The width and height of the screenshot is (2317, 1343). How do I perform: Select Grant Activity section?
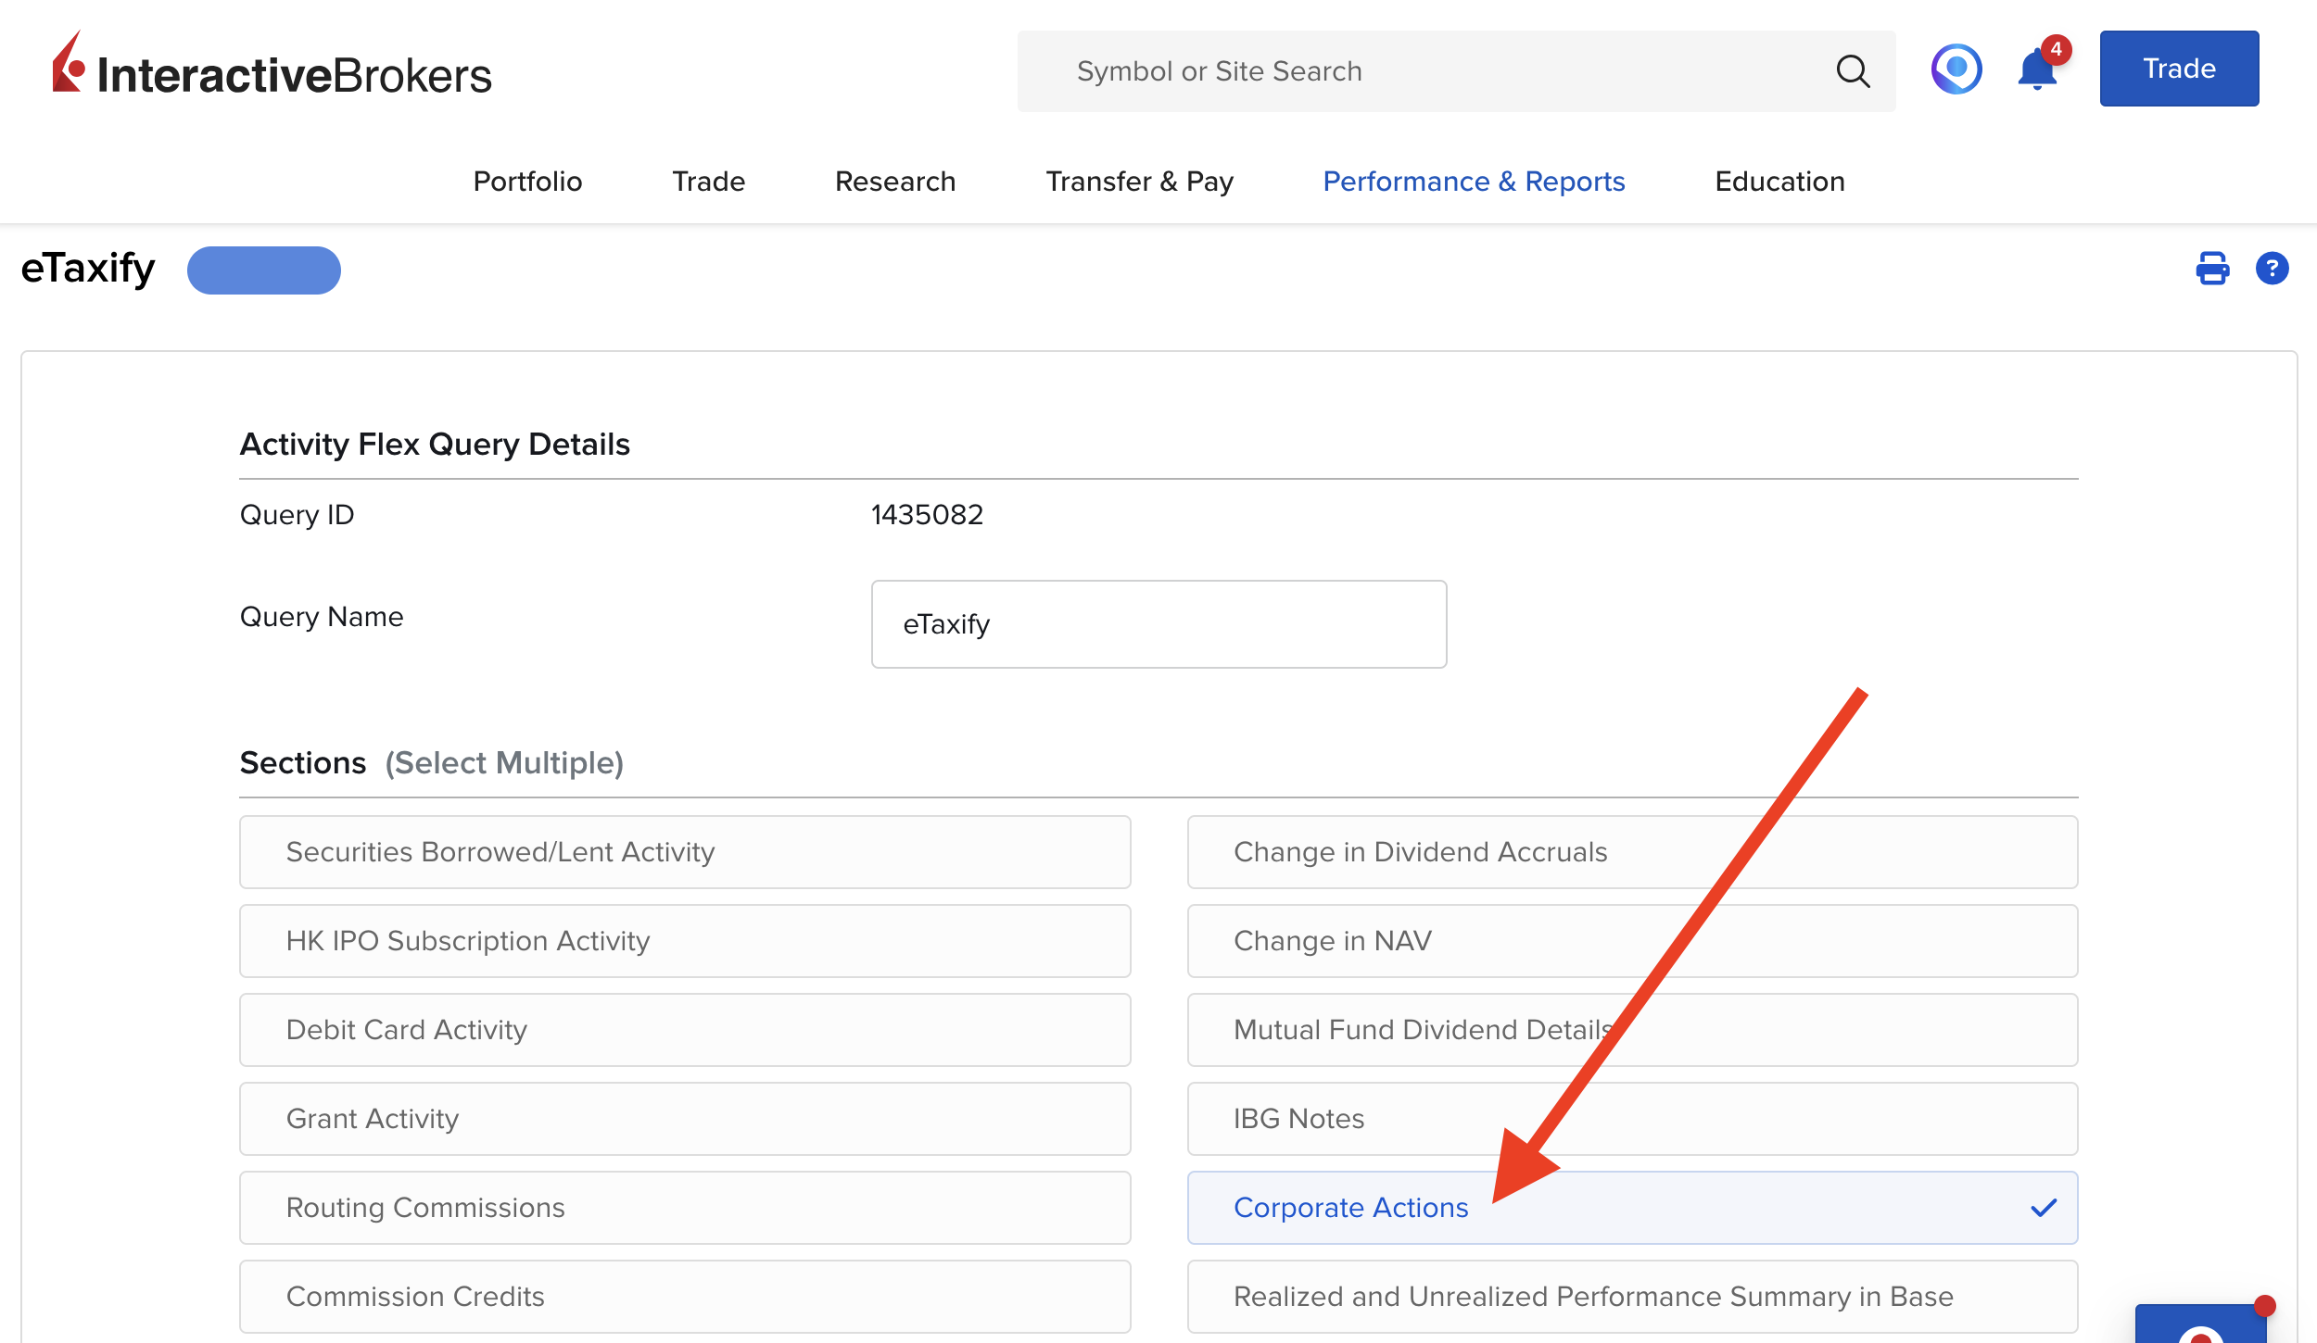click(x=685, y=1119)
